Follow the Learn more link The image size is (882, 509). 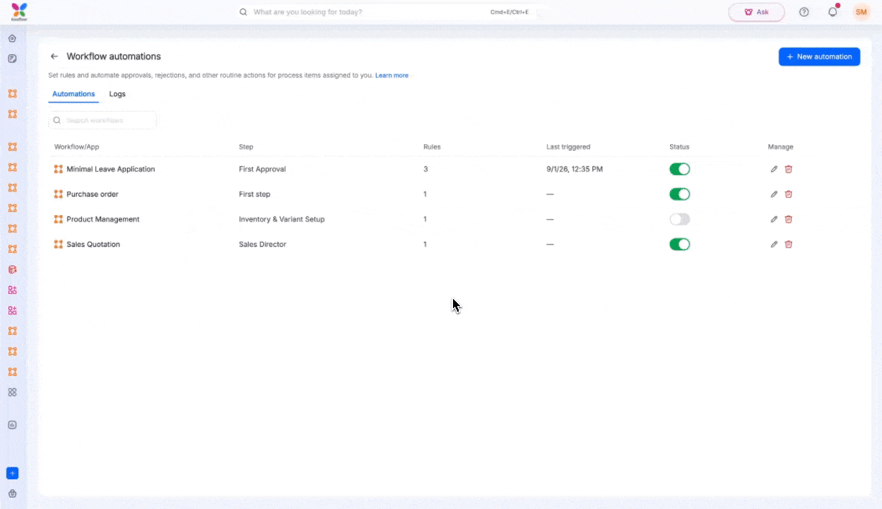392,76
